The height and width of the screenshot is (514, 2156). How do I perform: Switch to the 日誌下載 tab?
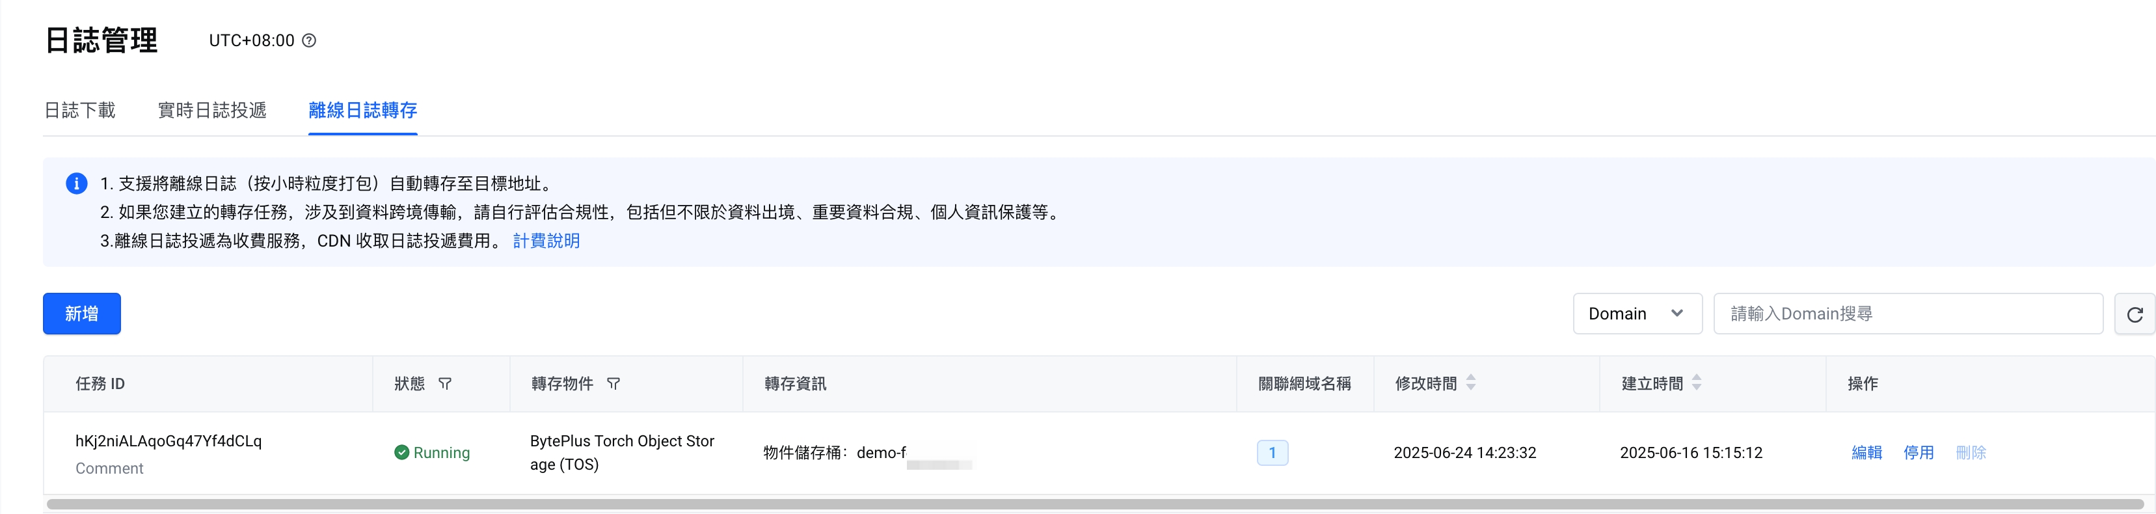[x=79, y=111]
